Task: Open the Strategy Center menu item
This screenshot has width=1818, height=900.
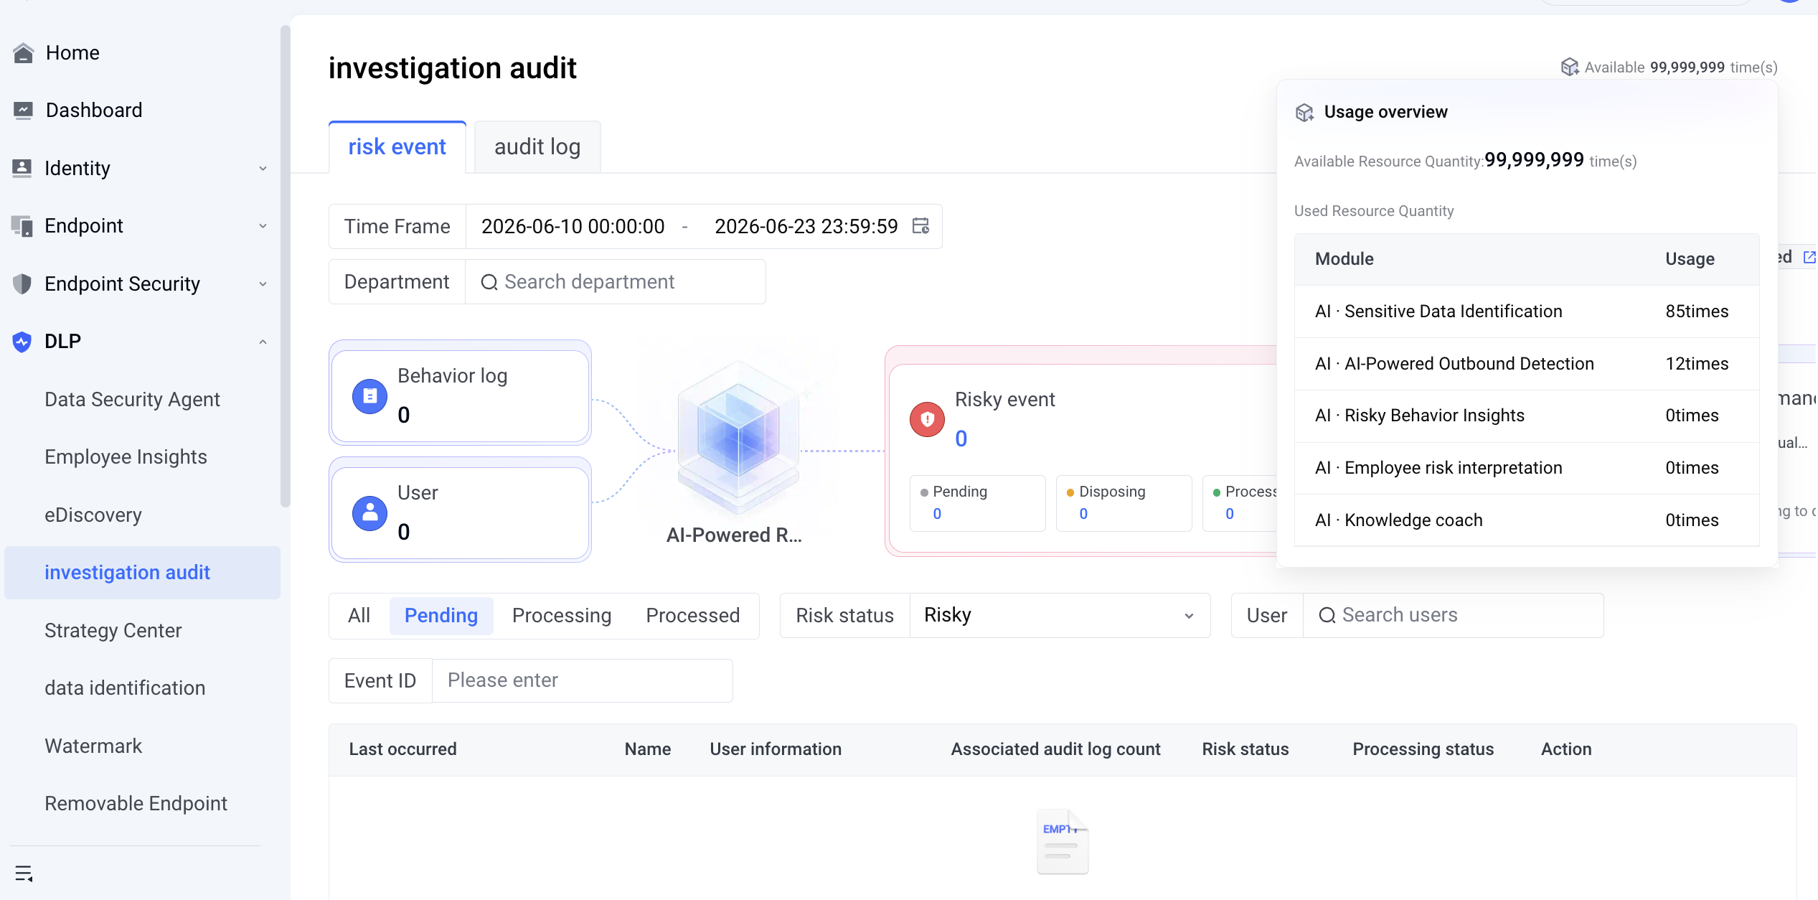Action: 113,631
